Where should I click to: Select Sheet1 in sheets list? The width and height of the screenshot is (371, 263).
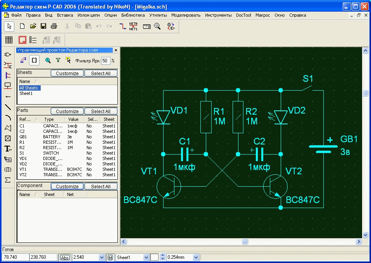tap(26, 93)
